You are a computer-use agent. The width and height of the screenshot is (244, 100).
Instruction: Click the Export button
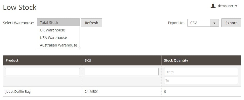click(231, 23)
